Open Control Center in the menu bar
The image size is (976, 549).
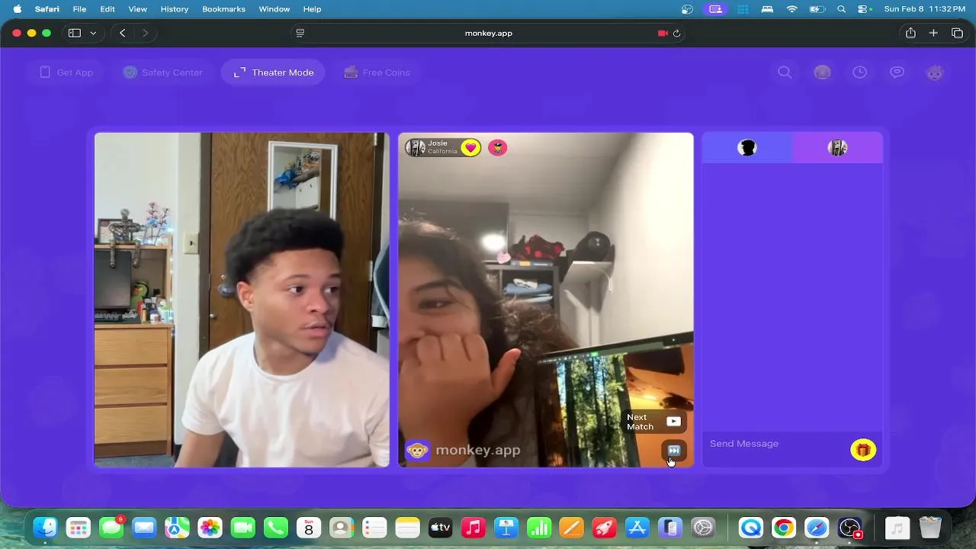[864, 9]
